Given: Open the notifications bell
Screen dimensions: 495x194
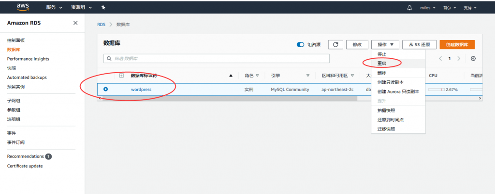Looking at the screenshot, I should 409,8.
